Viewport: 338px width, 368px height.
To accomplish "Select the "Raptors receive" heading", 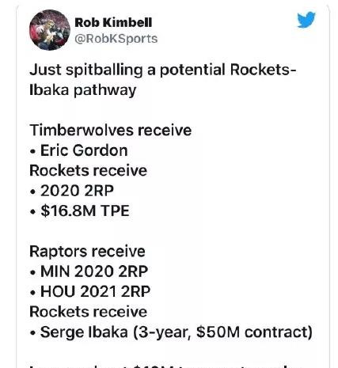I will (87, 252).
